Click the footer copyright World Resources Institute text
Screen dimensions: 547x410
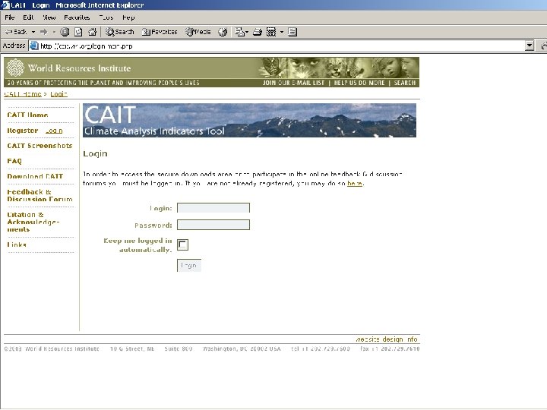coord(52,348)
